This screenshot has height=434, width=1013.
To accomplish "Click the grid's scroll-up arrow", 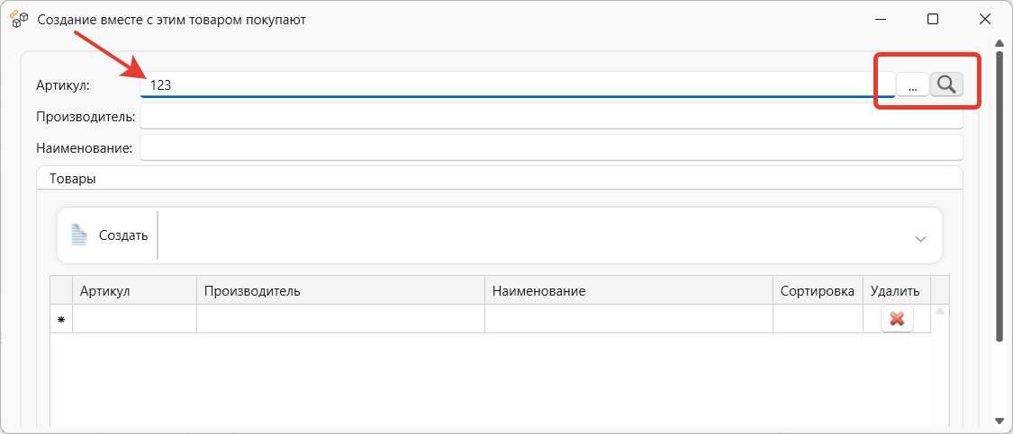I will point(940,311).
